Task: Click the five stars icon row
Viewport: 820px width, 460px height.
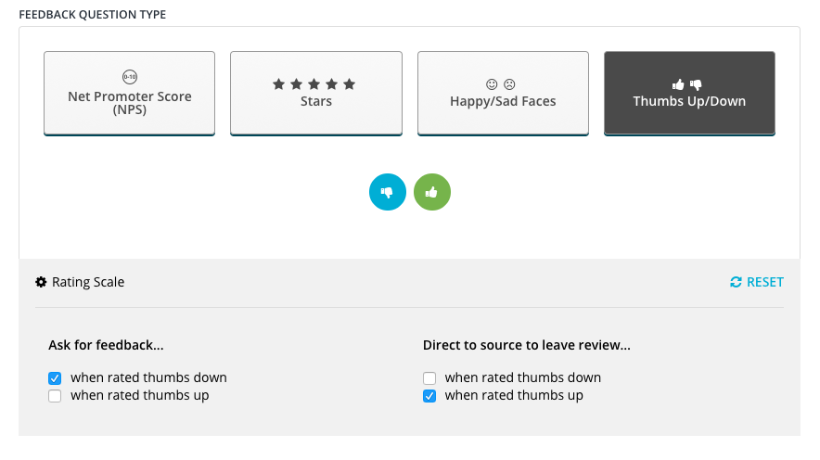Action: click(x=314, y=84)
